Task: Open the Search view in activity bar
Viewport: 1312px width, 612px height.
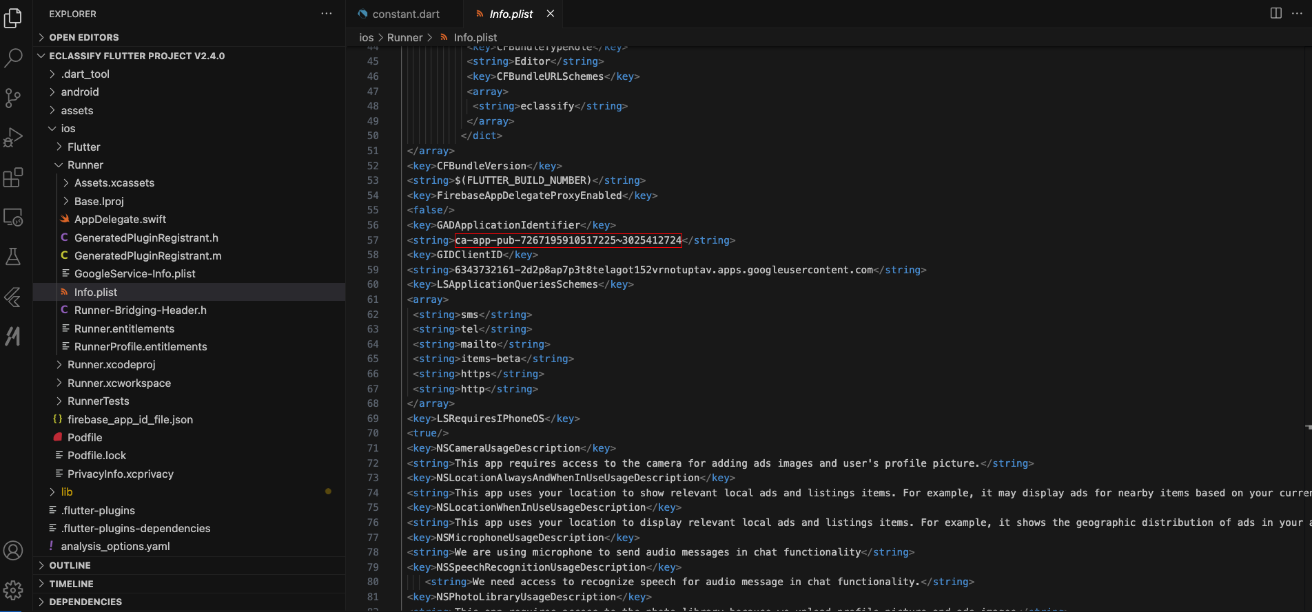Action: click(x=13, y=57)
